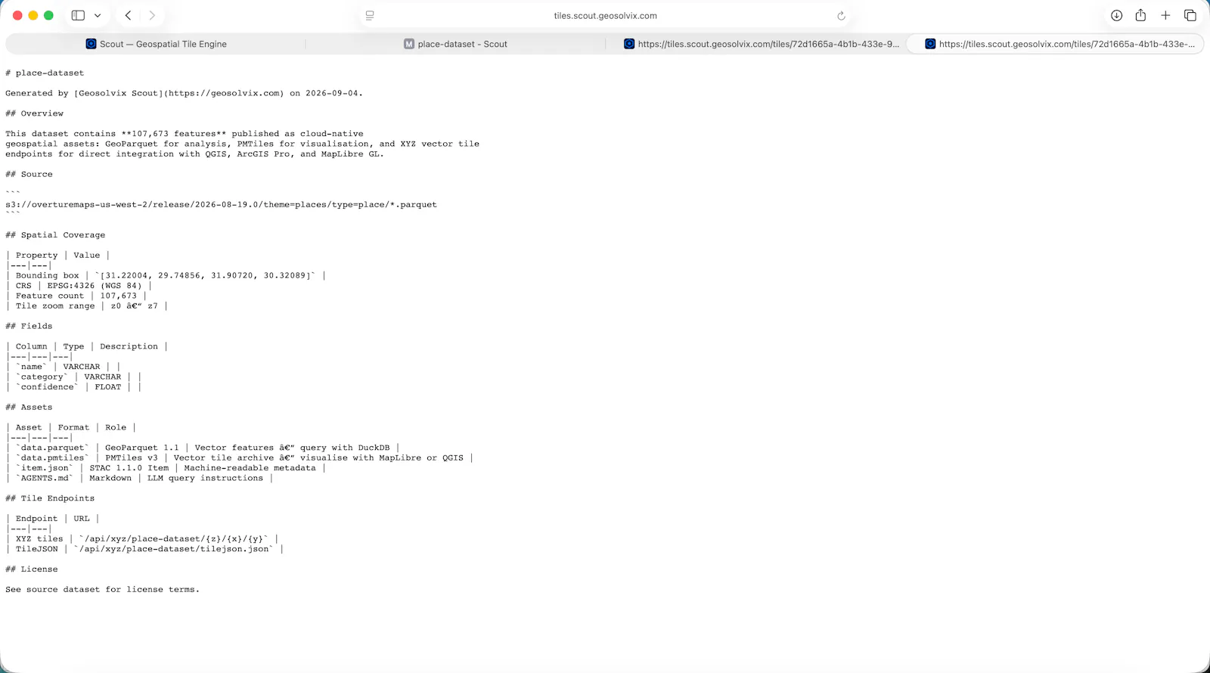Viewport: 1210px width, 673px height.
Task: Select the currently active rightmost tiles URL tab
Action: pos(1055,44)
